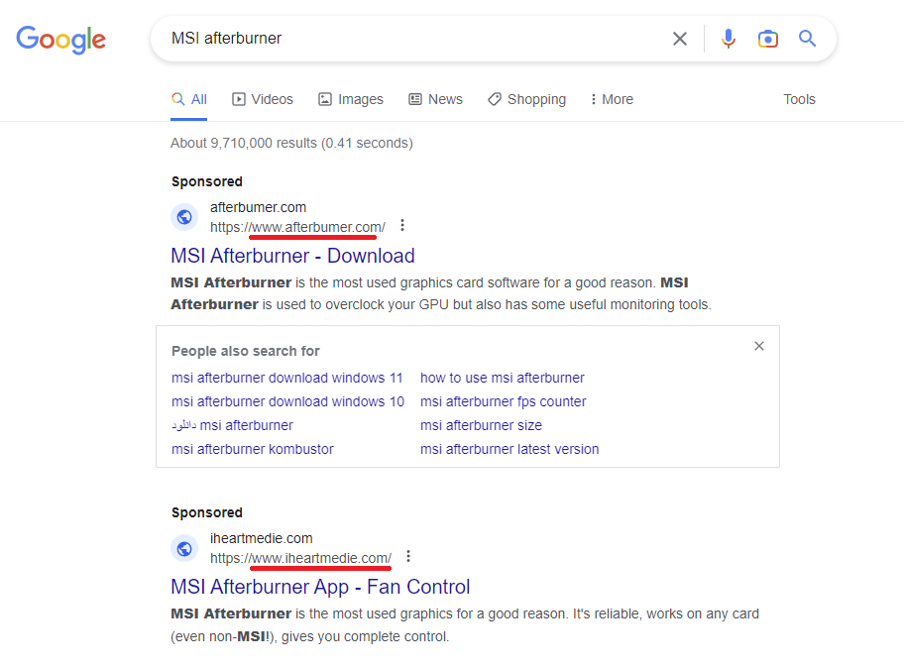Click the https://www.afterbumer.com/ URL

coord(297,227)
